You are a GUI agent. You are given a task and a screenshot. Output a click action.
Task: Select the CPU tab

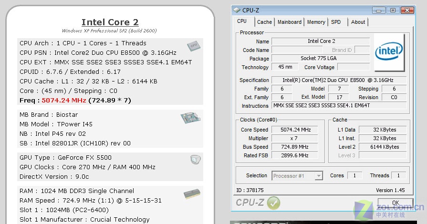point(242,21)
